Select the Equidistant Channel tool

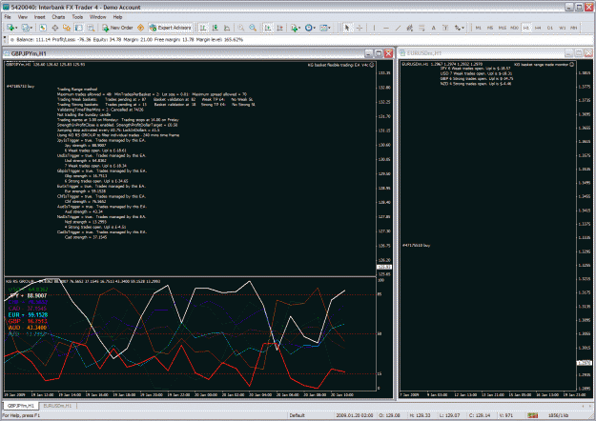[x=409, y=28]
